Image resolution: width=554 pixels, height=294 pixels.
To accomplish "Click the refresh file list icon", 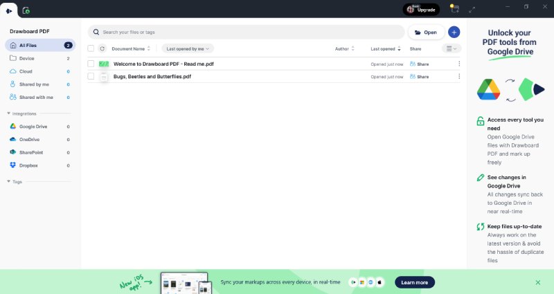I will [102, 48].
